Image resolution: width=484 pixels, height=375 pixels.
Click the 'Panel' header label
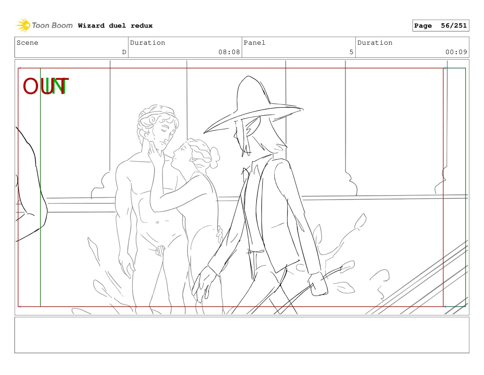(254, 43)
